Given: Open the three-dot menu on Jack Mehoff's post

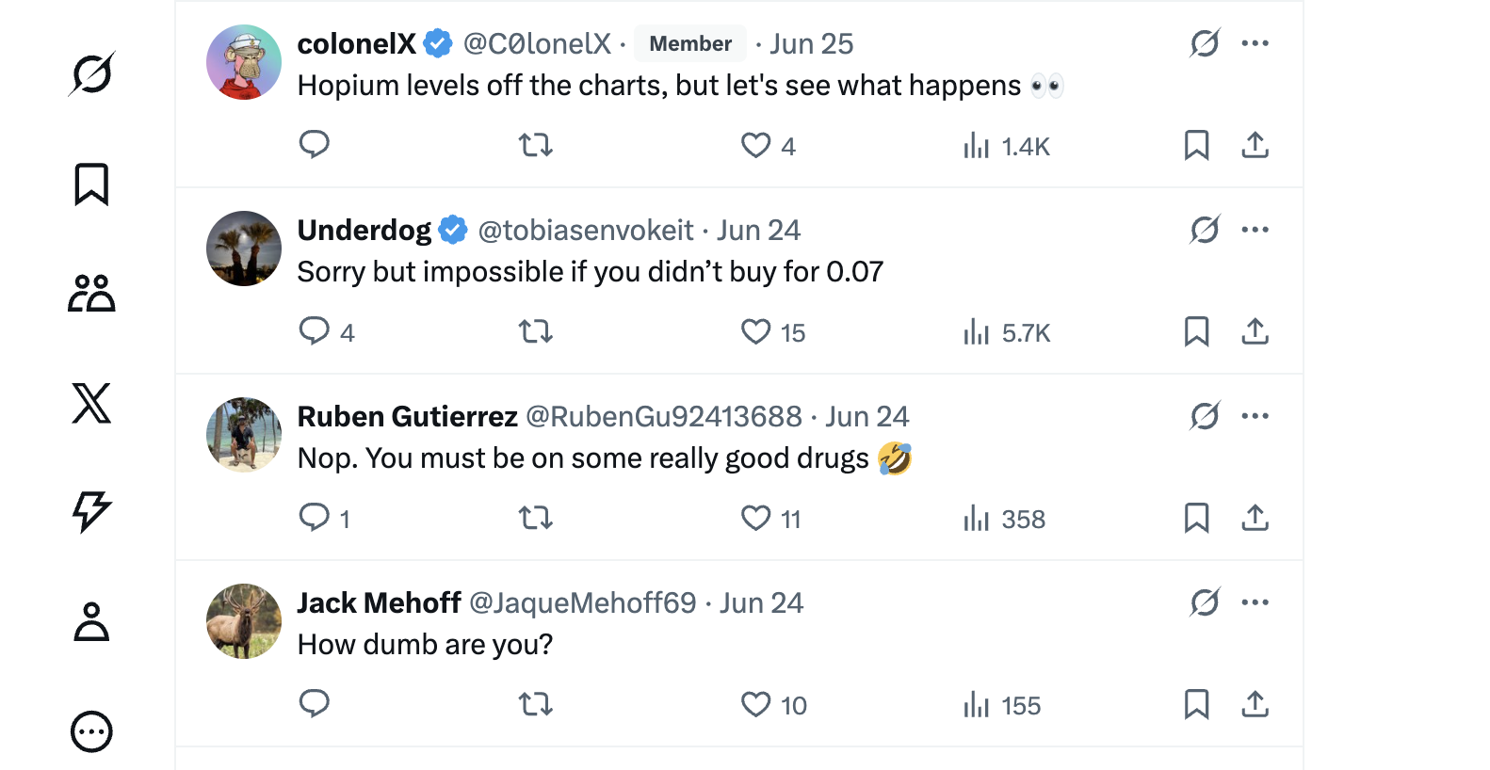Looking at the screenshot, I should (x=1255, y=602).
